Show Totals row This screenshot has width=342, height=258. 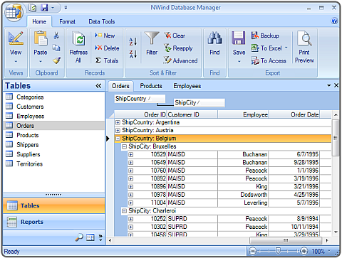click(107, 60)
